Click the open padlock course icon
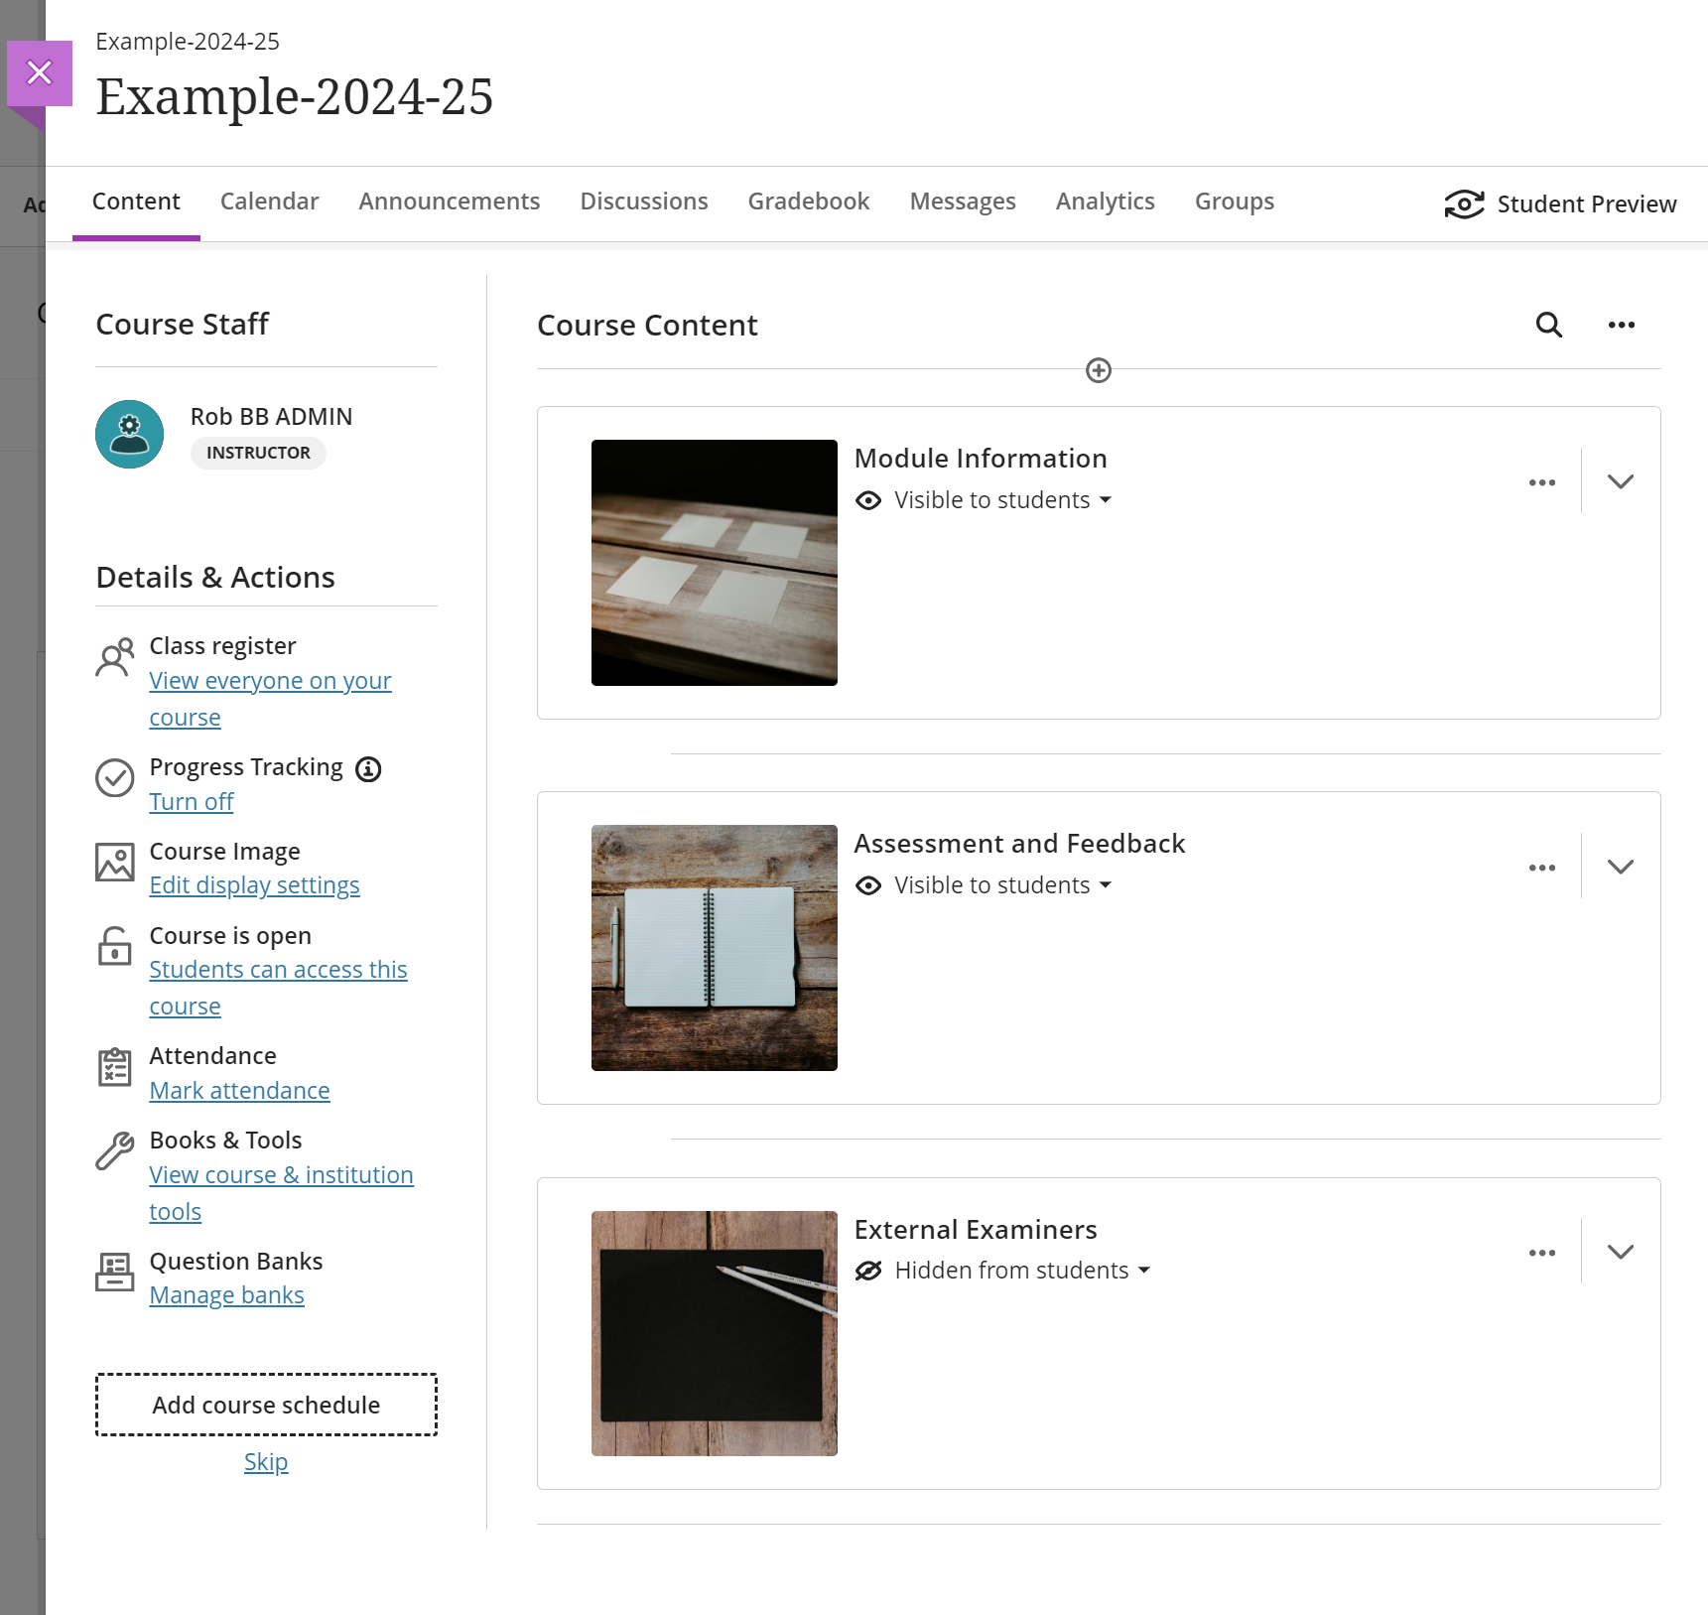The width and height of the screenshot is (1708, 1615). [115, 946]
